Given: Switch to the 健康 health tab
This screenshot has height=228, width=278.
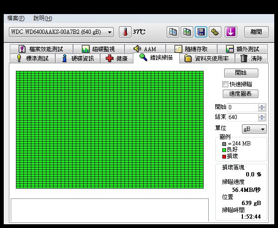Looking at the screenshot, I should tap(117, 59).
